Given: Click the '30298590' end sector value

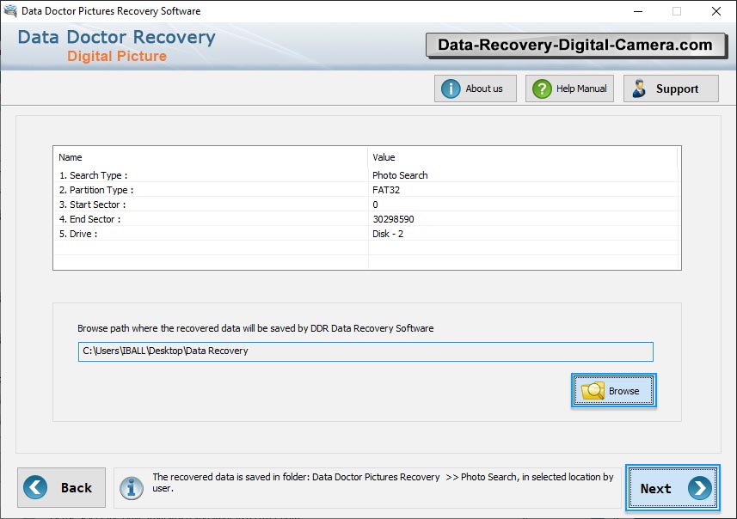Looking at the screenshot, I should point(393,219).
